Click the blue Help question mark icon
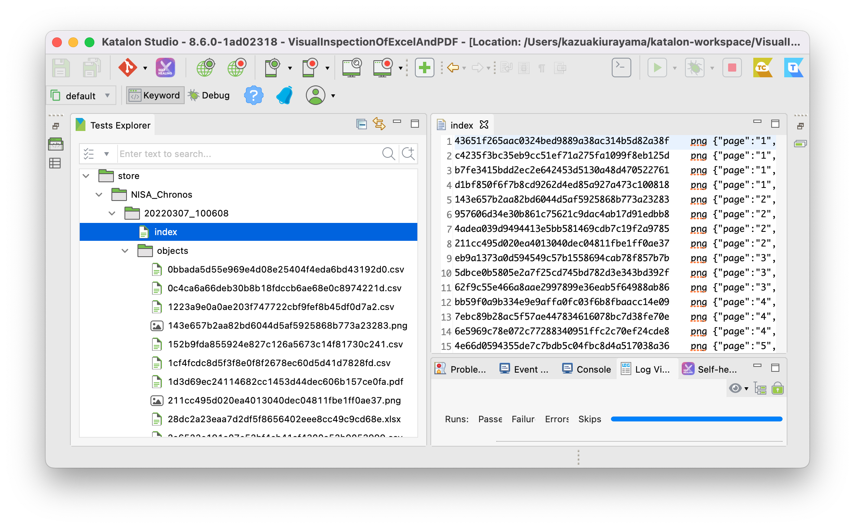 click(x=253, y=96)
